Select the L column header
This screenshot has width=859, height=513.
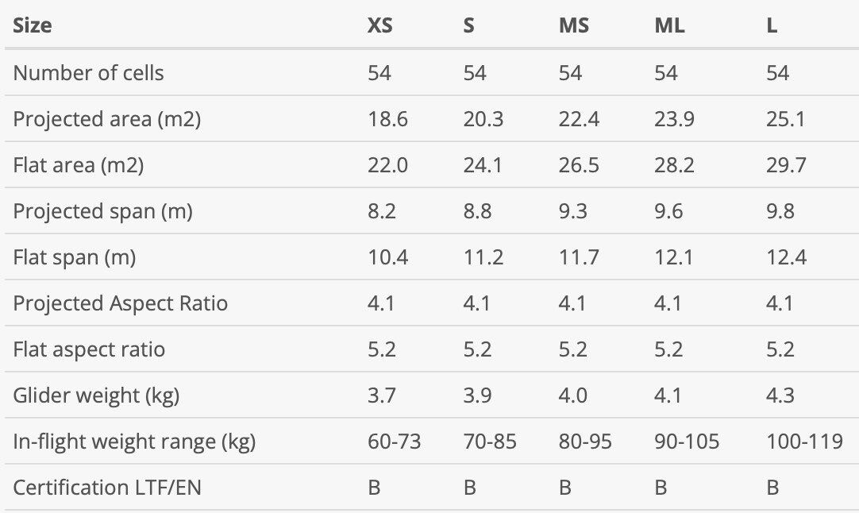(x=772, y=25)
